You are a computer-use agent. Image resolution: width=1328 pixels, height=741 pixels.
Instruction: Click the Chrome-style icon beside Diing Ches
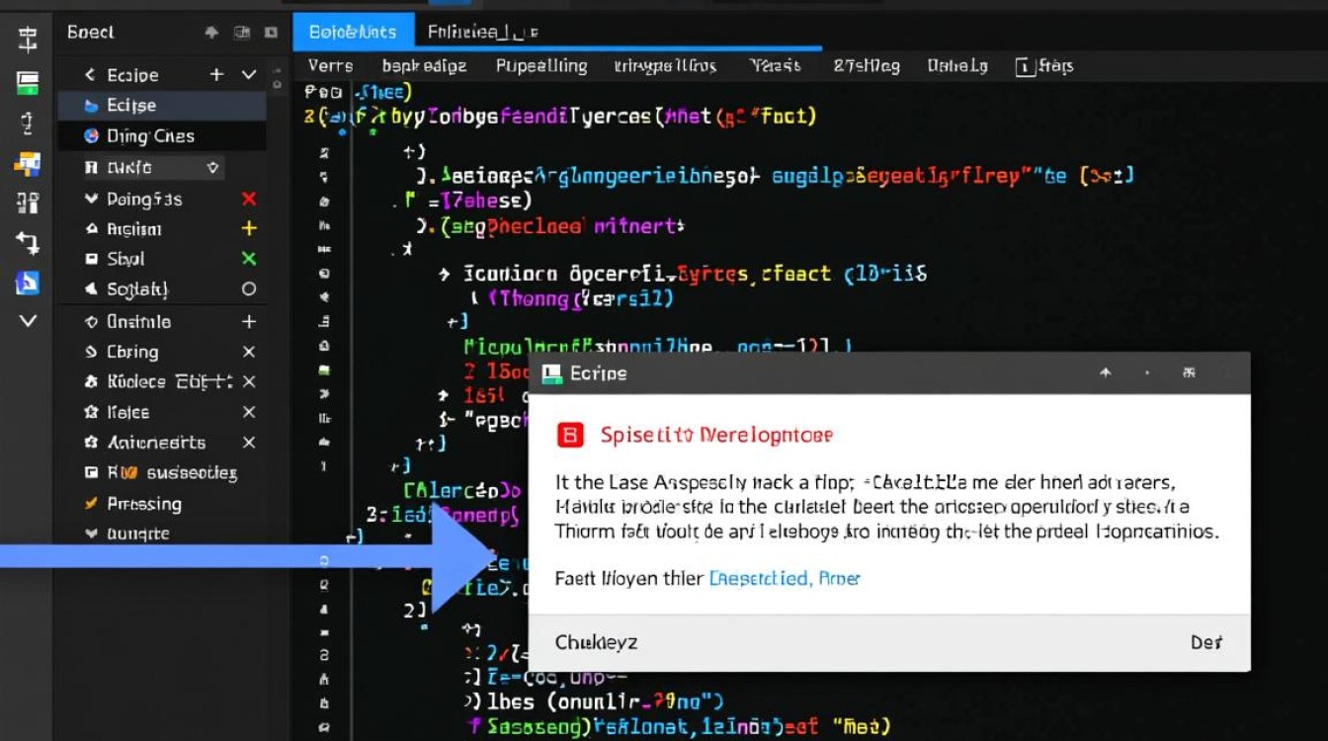click(91, 136)
